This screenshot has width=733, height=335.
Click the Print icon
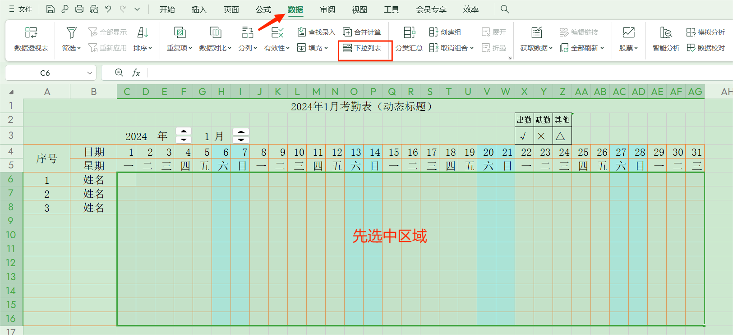coord(79,9)
